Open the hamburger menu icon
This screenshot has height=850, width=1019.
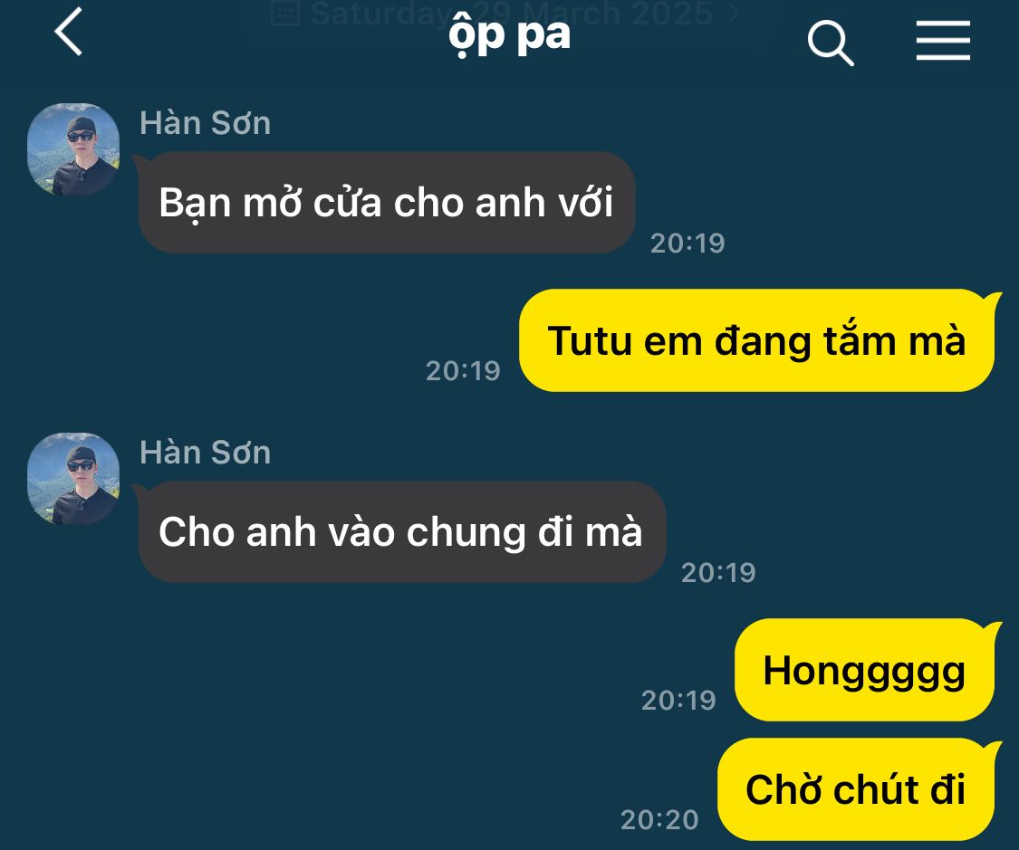pyautogui.click(x=943, y=40)
